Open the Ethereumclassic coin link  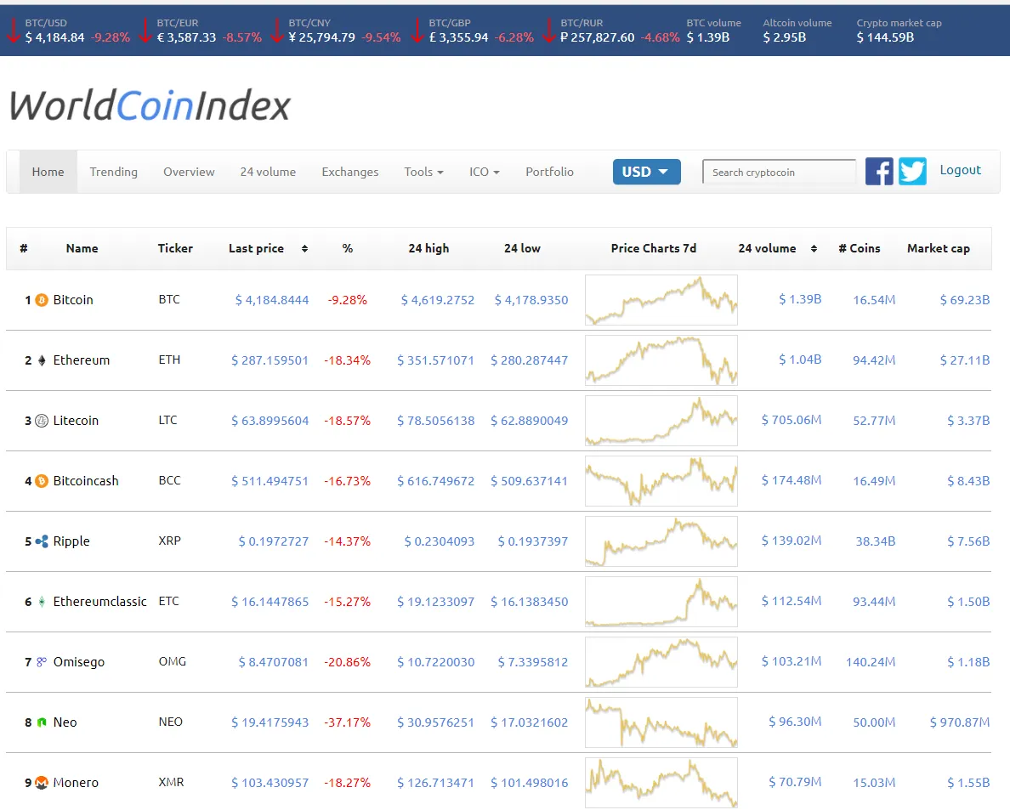click(99, 602)
